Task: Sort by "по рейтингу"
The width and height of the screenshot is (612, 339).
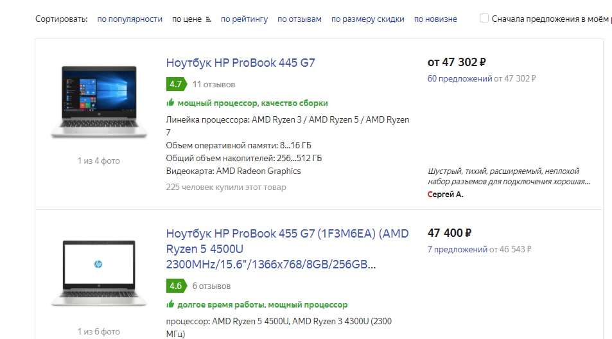Action: click(x=244, y=19)
